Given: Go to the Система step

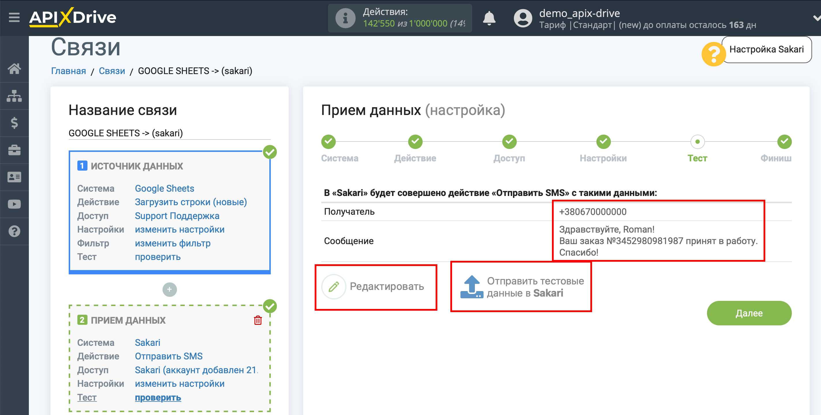Looking at the screenshot, I should click(x=329, y=142).
